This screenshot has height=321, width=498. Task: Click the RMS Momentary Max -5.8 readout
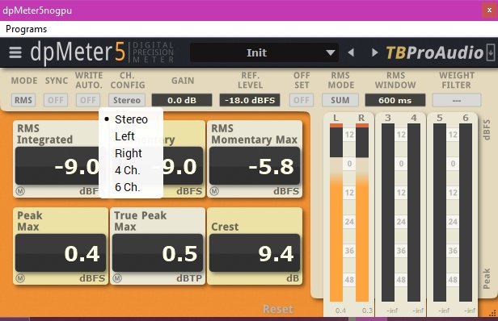pyautogui.click(x=255, y=165)
